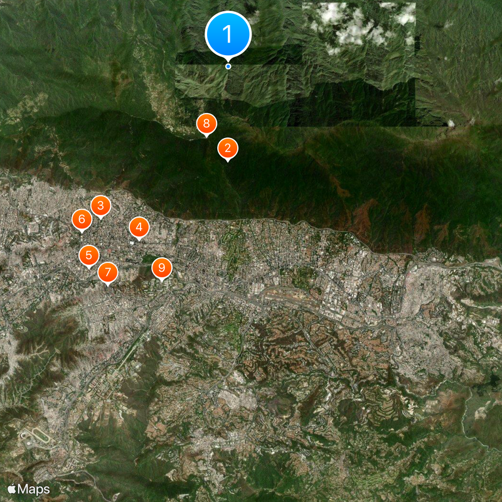This screenshot has width=502, height=502.
Task: Select marker 8 near the mountain ridge
Action: [206, 123]
